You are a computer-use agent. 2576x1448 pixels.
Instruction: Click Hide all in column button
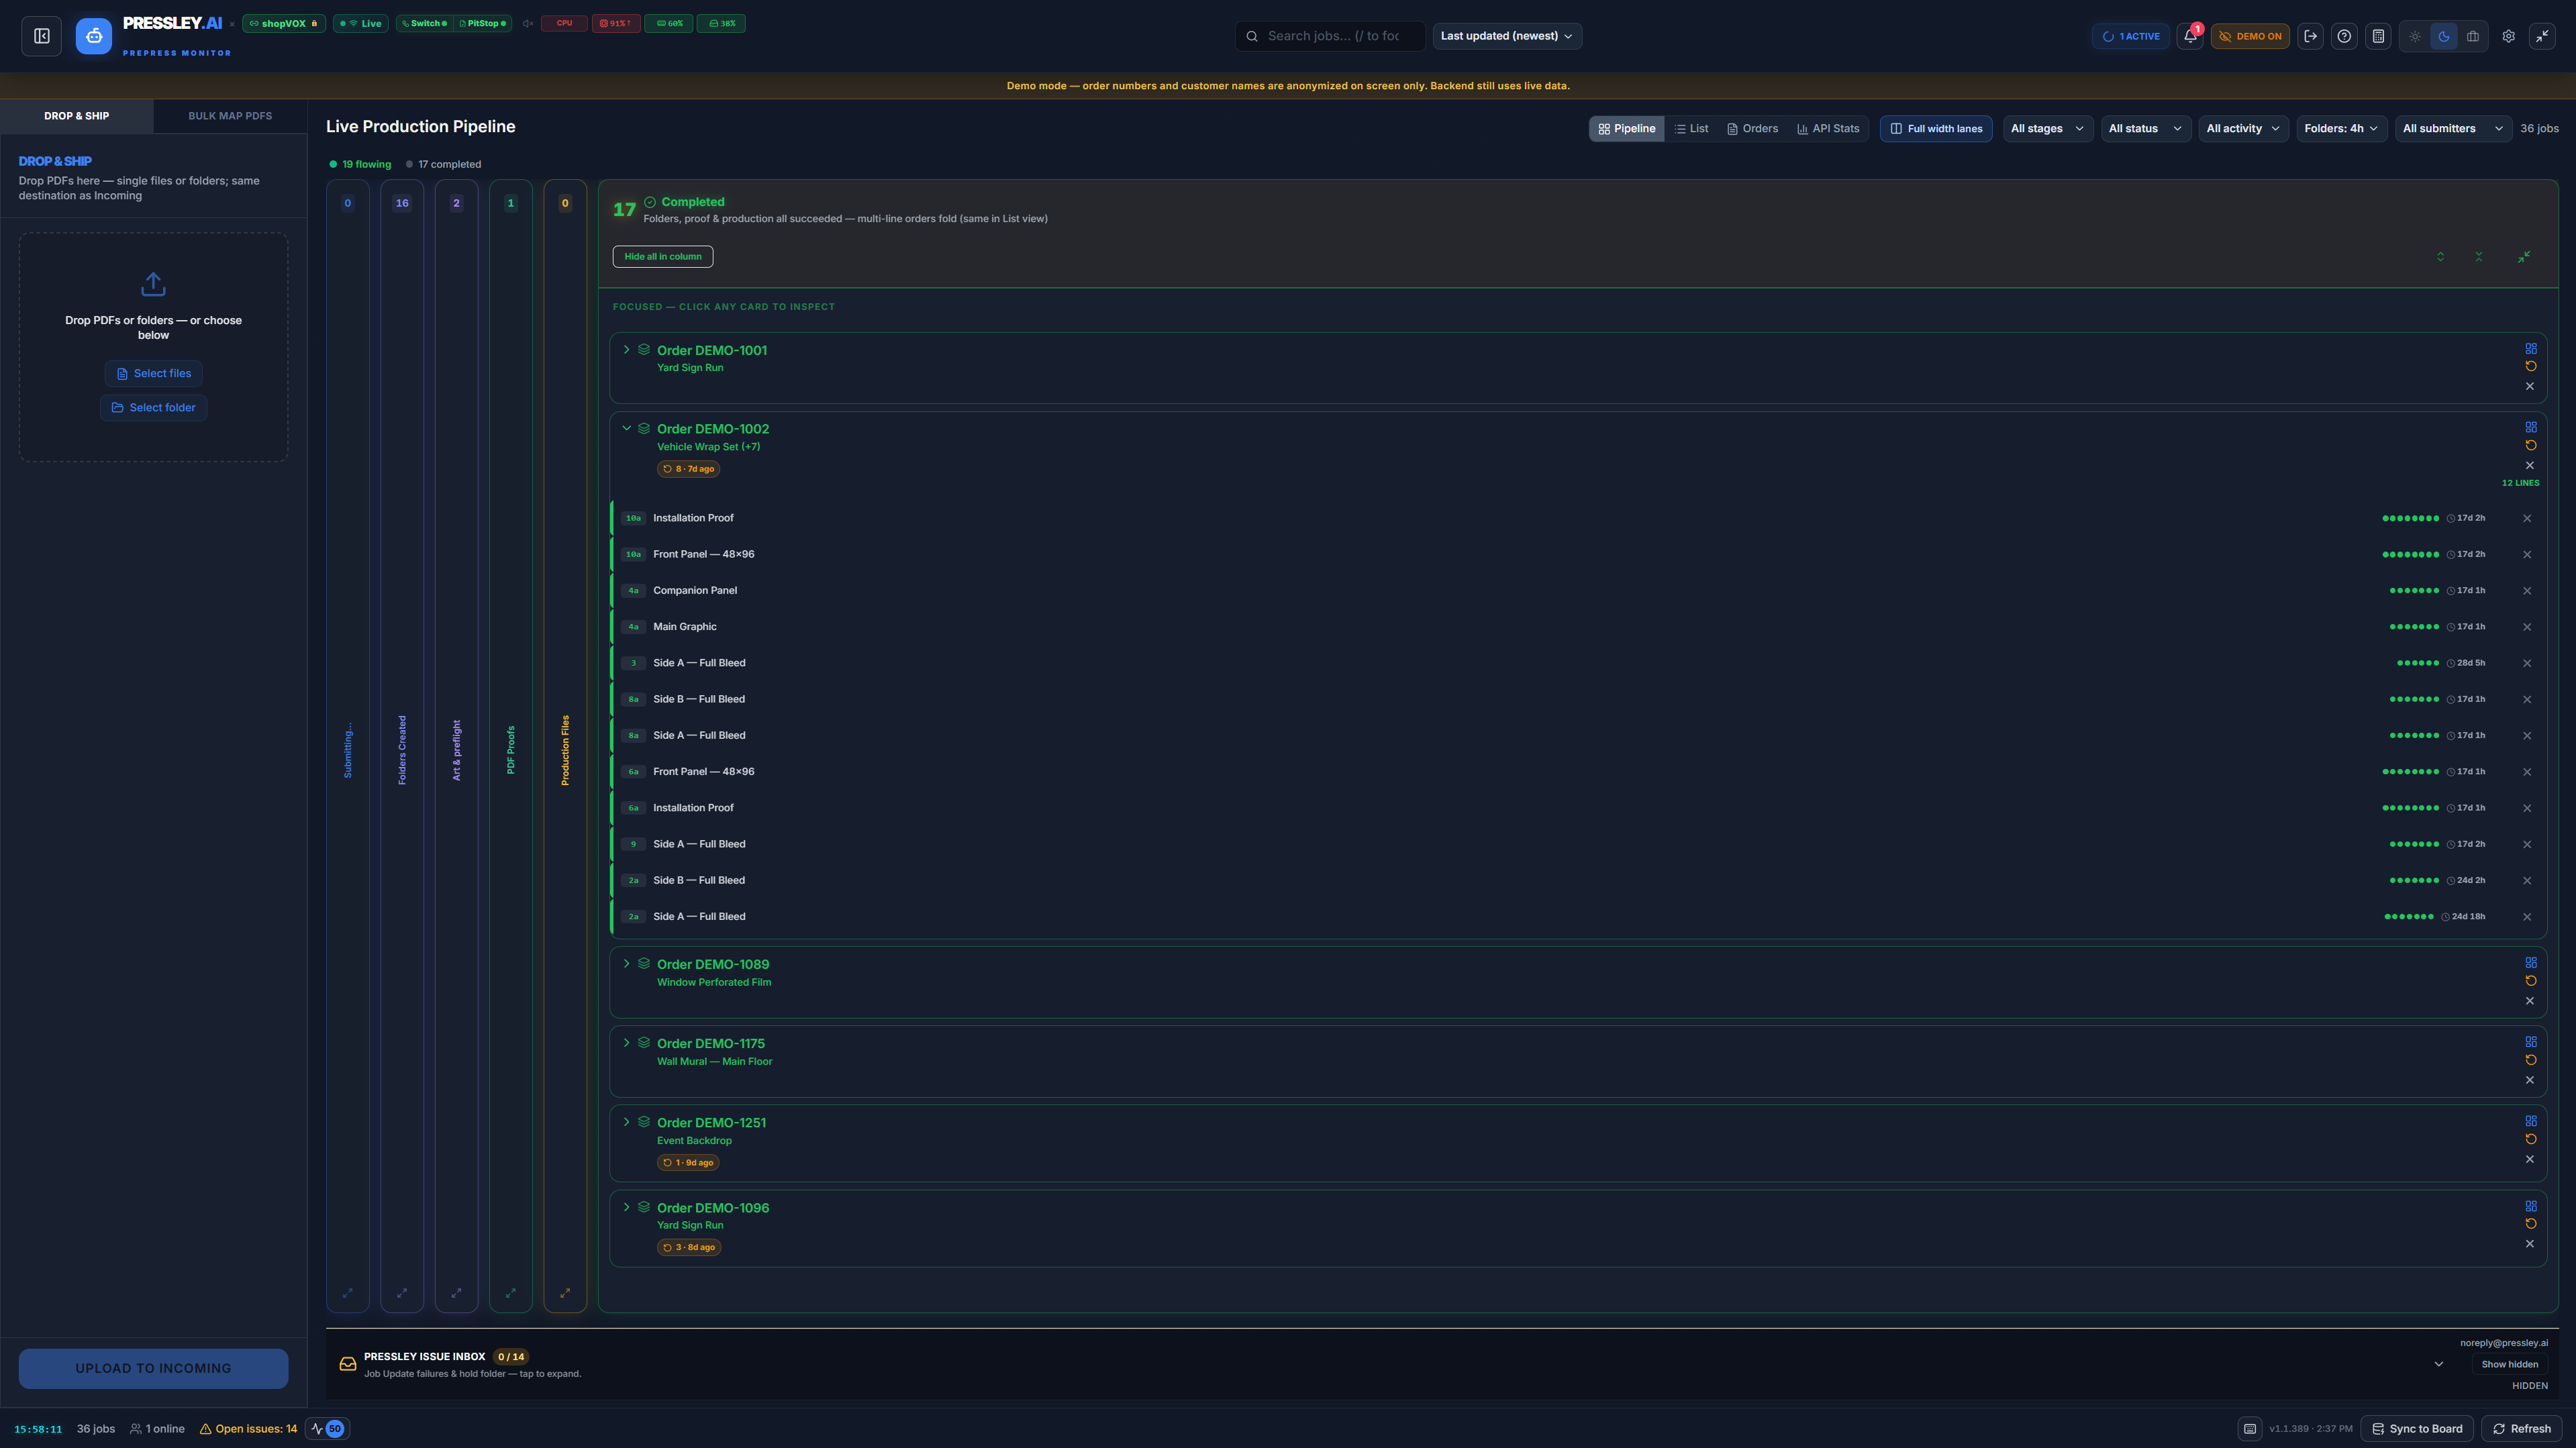(x=663, y=257)
